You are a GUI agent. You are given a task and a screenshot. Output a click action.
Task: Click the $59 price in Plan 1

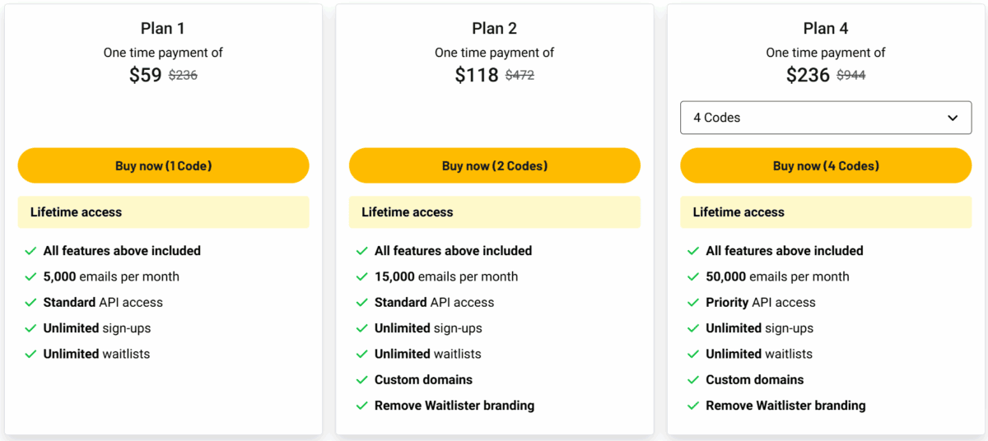tap(146, 76)
